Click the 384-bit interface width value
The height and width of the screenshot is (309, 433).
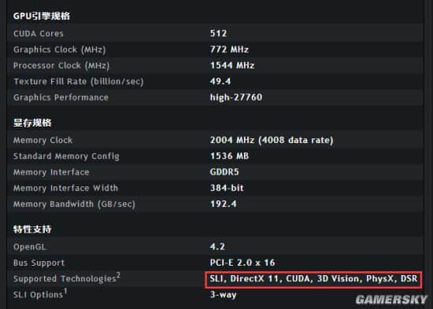coord(227,188)
